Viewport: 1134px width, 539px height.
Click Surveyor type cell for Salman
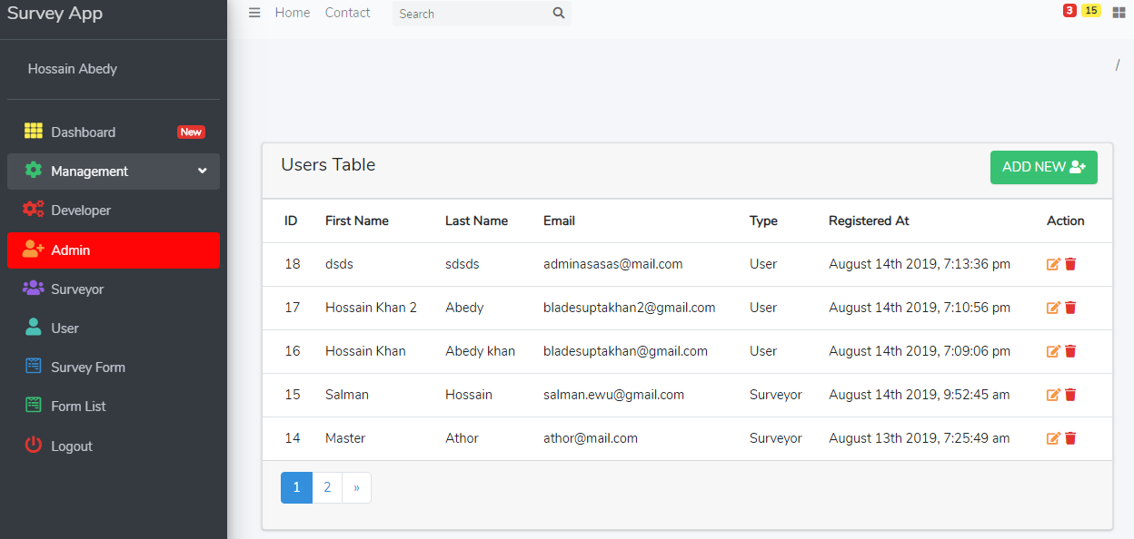(776, 395)
